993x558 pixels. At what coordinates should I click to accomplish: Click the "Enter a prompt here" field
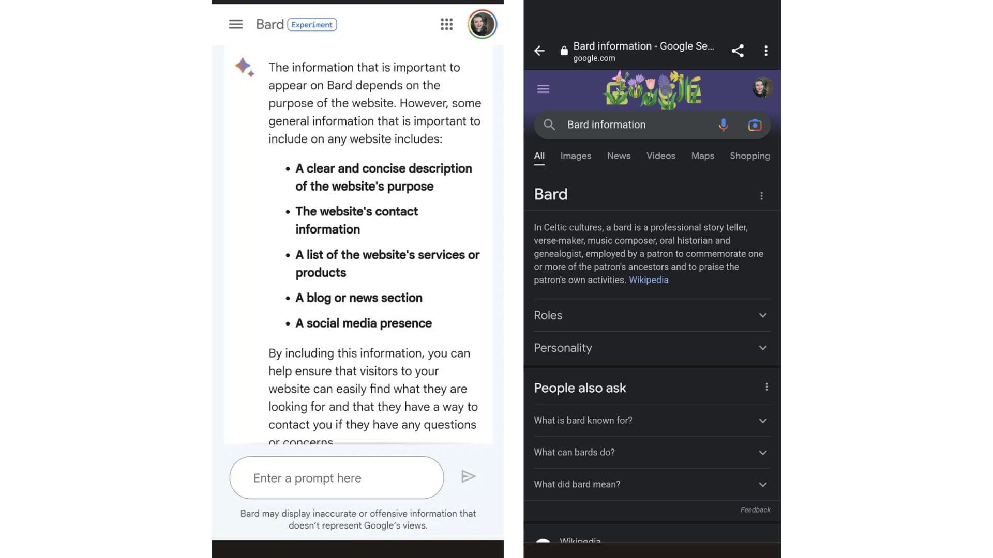pos(336,478)
